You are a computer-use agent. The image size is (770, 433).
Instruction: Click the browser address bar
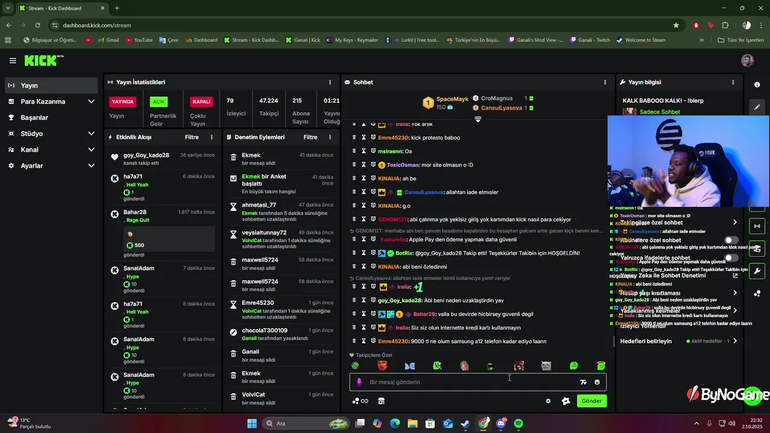tap(361, 25)
